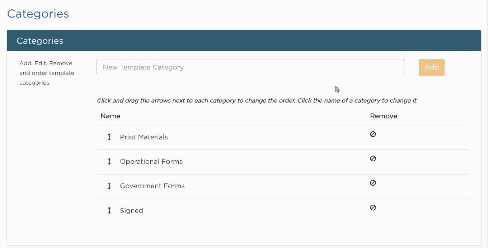Click the Categories page title
Screen dimensions: 488x248
[x=38, y=14]
